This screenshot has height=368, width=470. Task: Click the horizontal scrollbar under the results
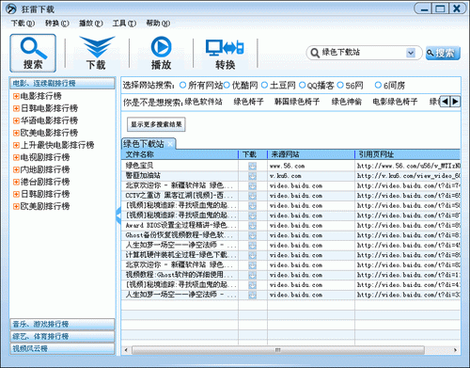[278, 350]
